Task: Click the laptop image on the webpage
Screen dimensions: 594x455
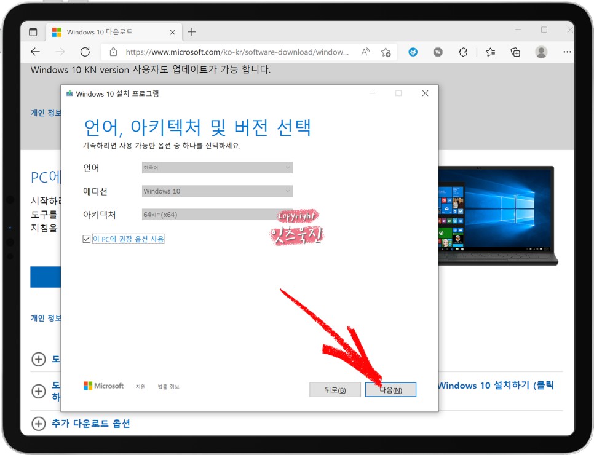Action: [497, 215]
